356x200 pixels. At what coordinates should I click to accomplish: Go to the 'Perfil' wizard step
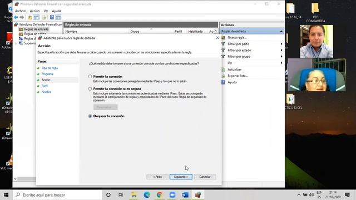44,86
